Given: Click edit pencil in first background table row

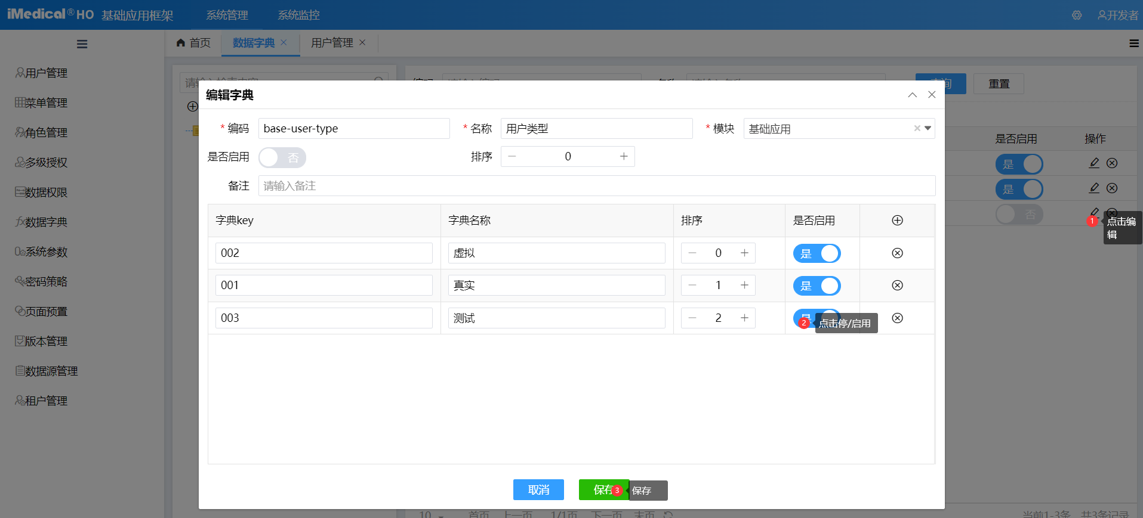Looking at the screenshot, I should 1094,163.
